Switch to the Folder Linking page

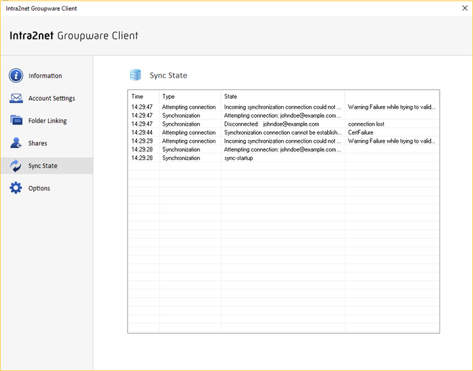pyautogui.click(x=47, y=120)
